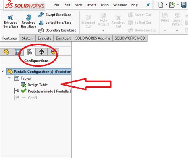The height and width of the screenshot is (158, 188).
Task: Select the Revolved Boss/Base tool
Action: [29, 21]
